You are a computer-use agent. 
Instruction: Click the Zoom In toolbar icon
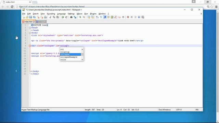tap(80, 17)
